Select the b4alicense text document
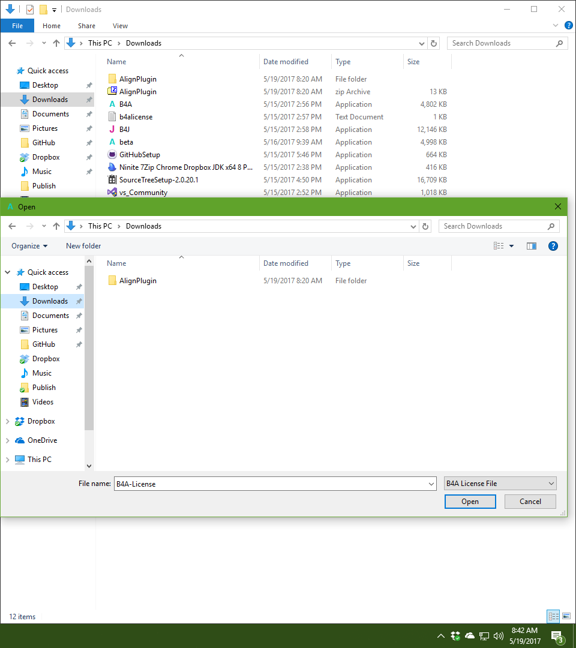Screen dimensions: 576x648 click(136, 117)
